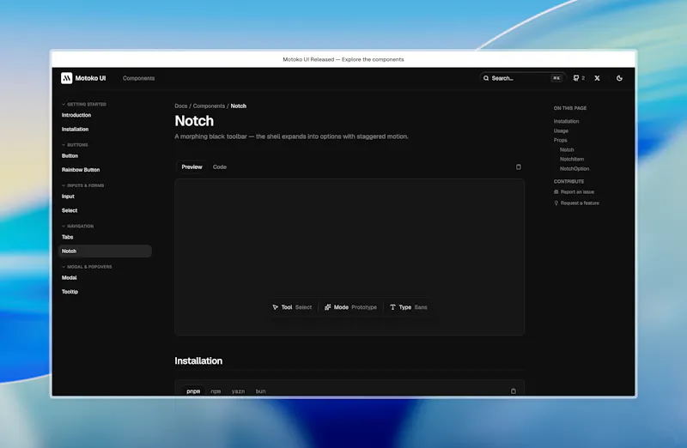687x448 pixels.
Task: Select the pnpm install tab
Action: (193, 391)
